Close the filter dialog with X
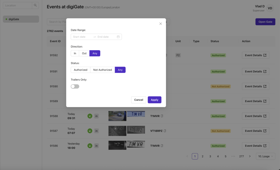The height and width of the screenshot is (170, 280). tap(160, 24)
